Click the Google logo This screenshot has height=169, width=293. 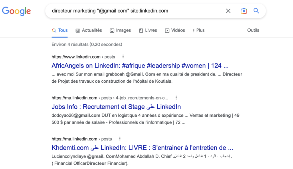point(16,11)
